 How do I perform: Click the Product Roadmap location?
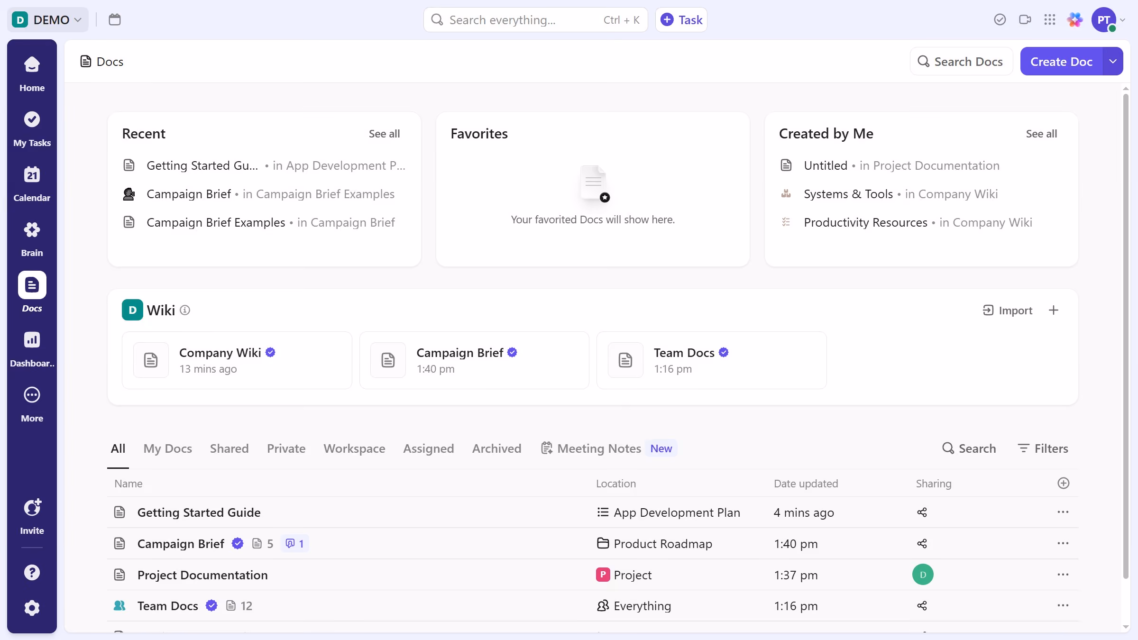coord(654,544)
